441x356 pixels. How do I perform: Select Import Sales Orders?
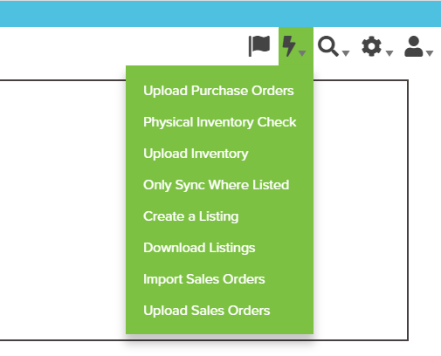pos(204,279)
